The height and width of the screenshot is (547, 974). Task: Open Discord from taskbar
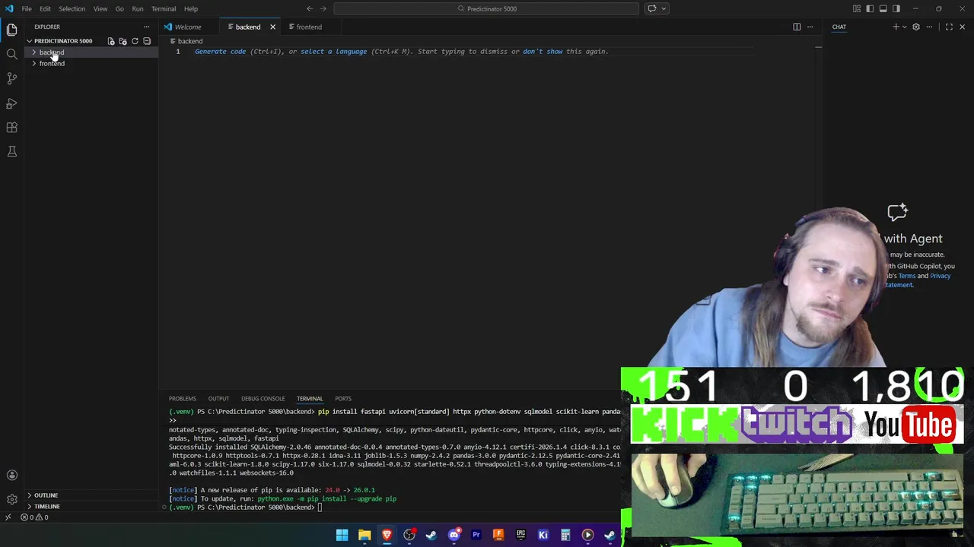coord(454,535)
